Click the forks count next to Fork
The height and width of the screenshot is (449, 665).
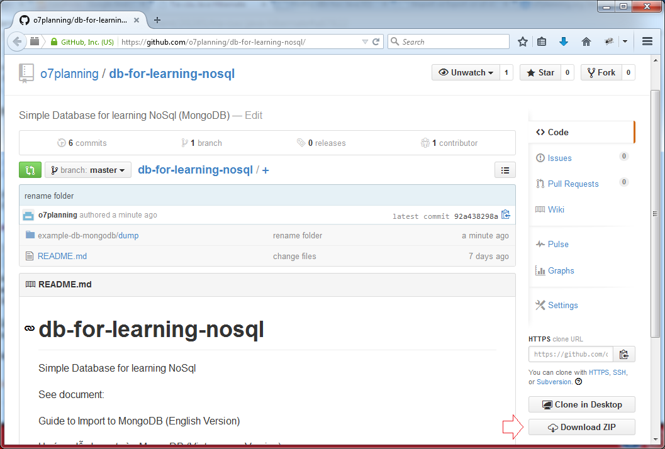coord(629,72)
